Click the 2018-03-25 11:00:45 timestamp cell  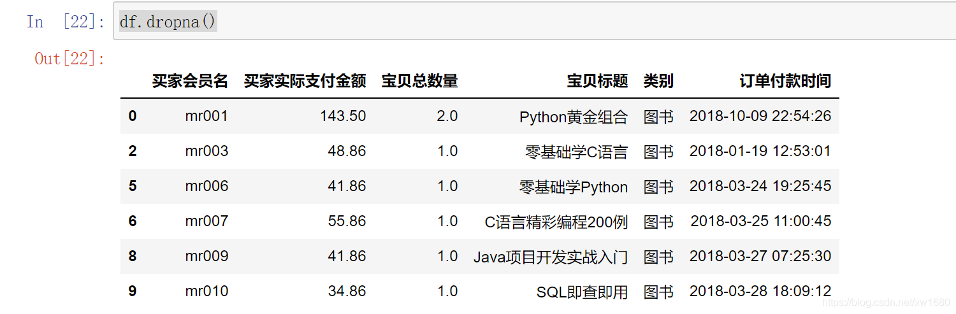pos(761,221)
